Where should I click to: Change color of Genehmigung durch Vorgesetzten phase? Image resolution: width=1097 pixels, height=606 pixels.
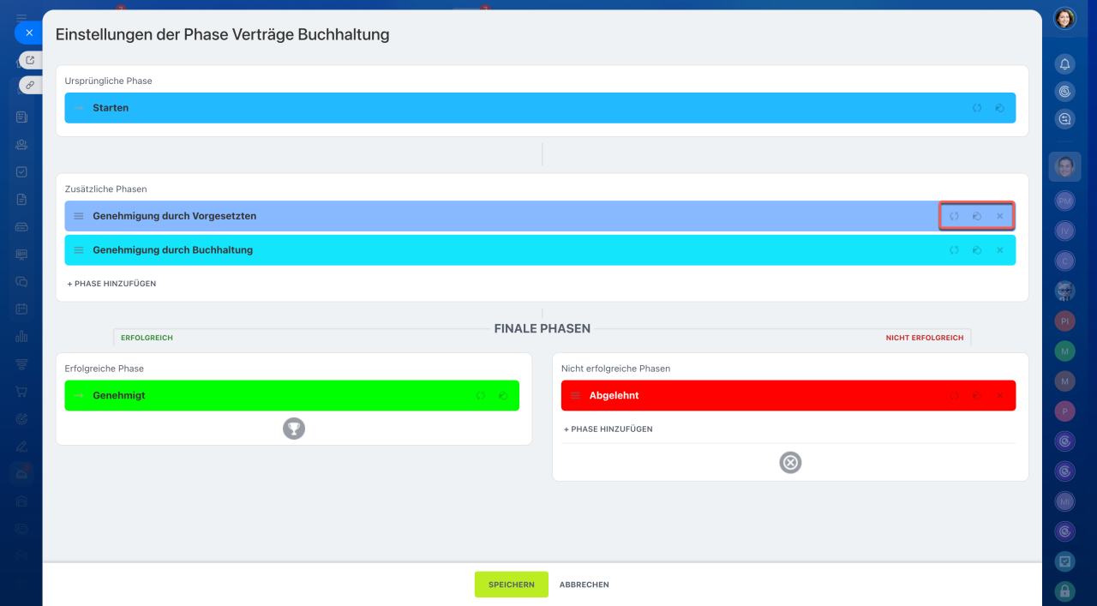(977, 216)
